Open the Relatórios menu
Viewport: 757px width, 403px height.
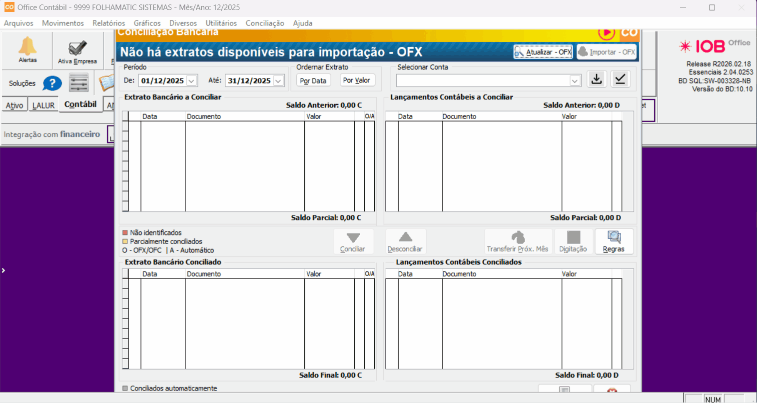click(x=108, y=23)
